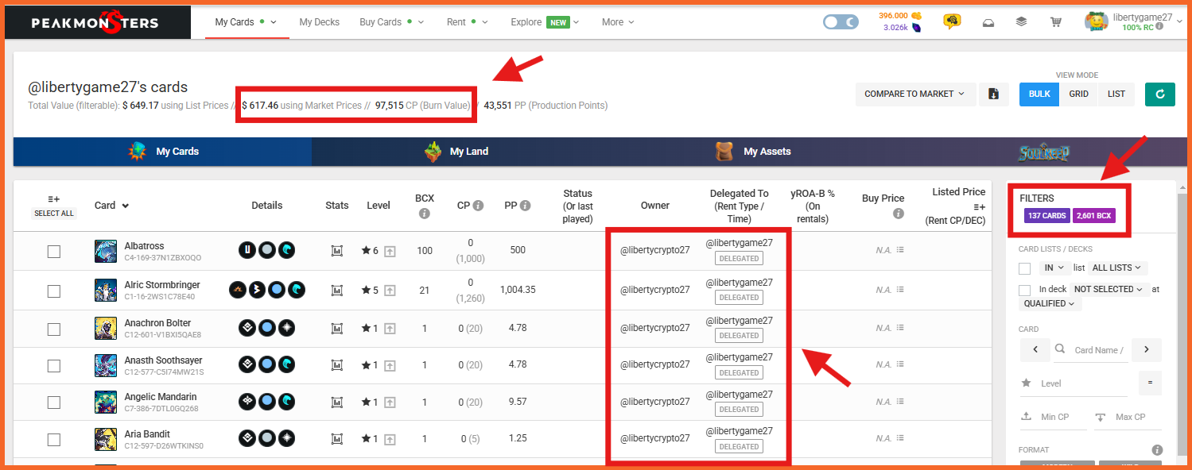Viewport: 1192px width, 470px height.
Task: Enable the In deck filter checkbox
Action: point(1025,290)
